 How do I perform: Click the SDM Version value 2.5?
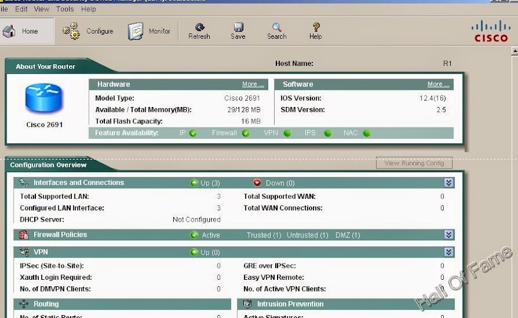click(x=441, y=110)
